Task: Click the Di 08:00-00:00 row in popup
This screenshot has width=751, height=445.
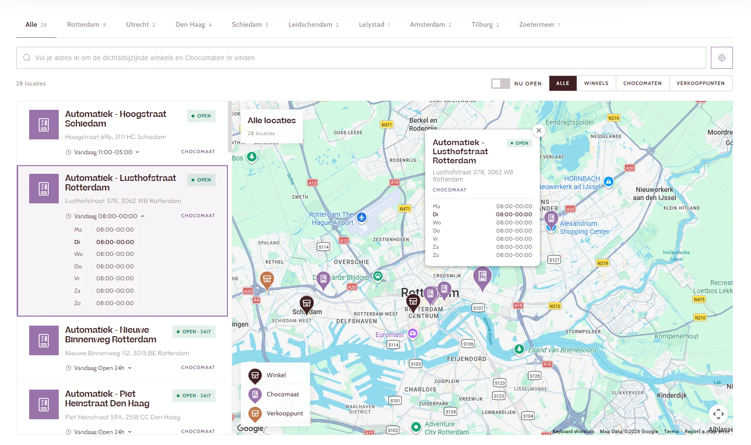Action: pyautogui.click(x=483, y=214)
